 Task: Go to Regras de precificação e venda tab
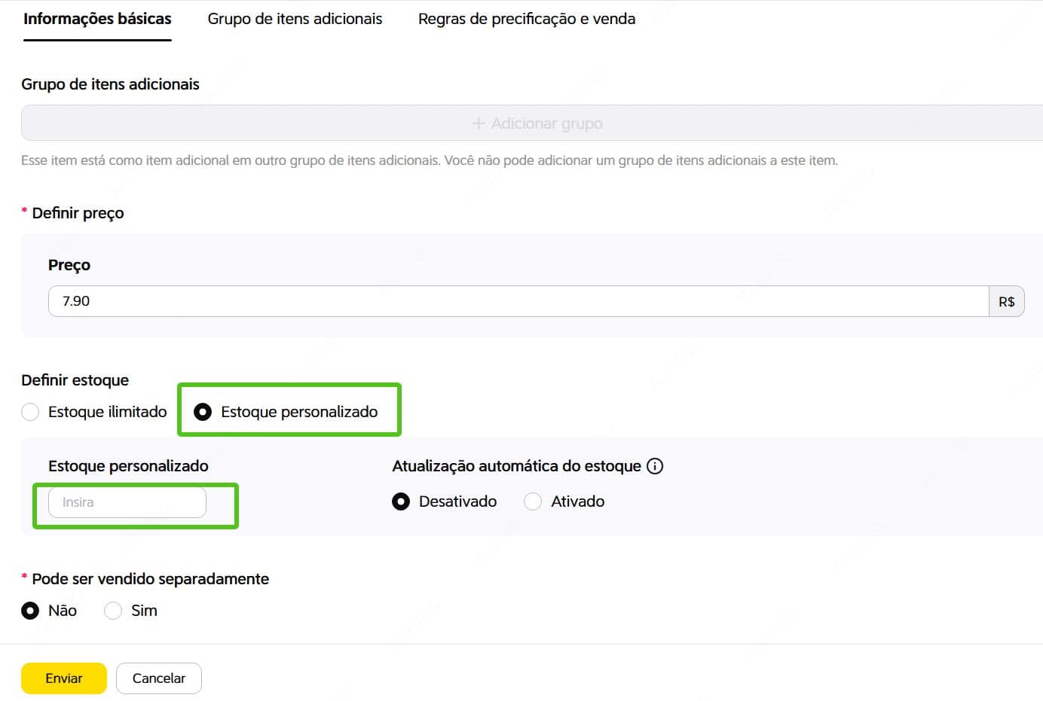pyautogui.click(x=527, y=19)
